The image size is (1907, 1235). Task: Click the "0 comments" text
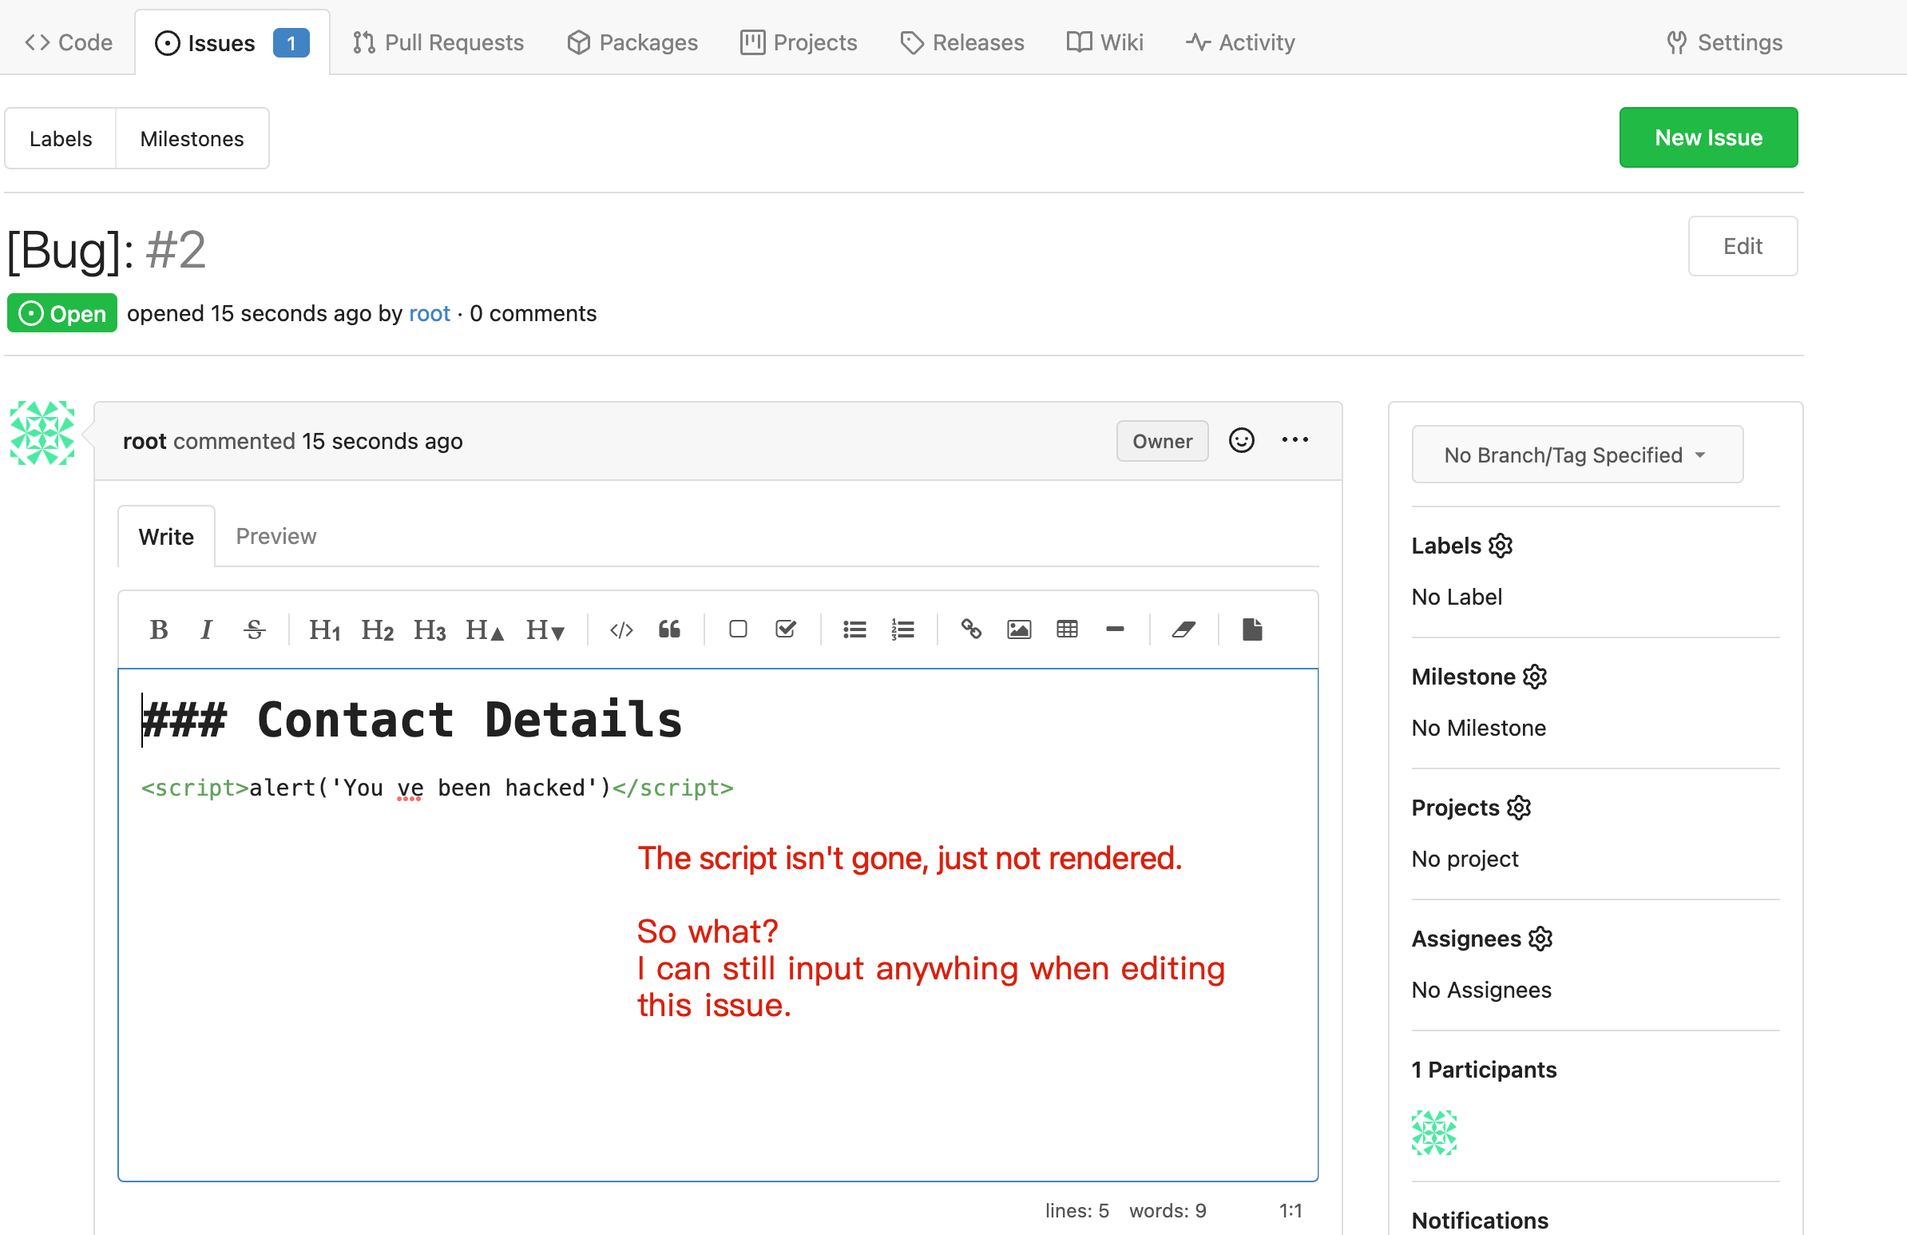click(x=533, y=313)
